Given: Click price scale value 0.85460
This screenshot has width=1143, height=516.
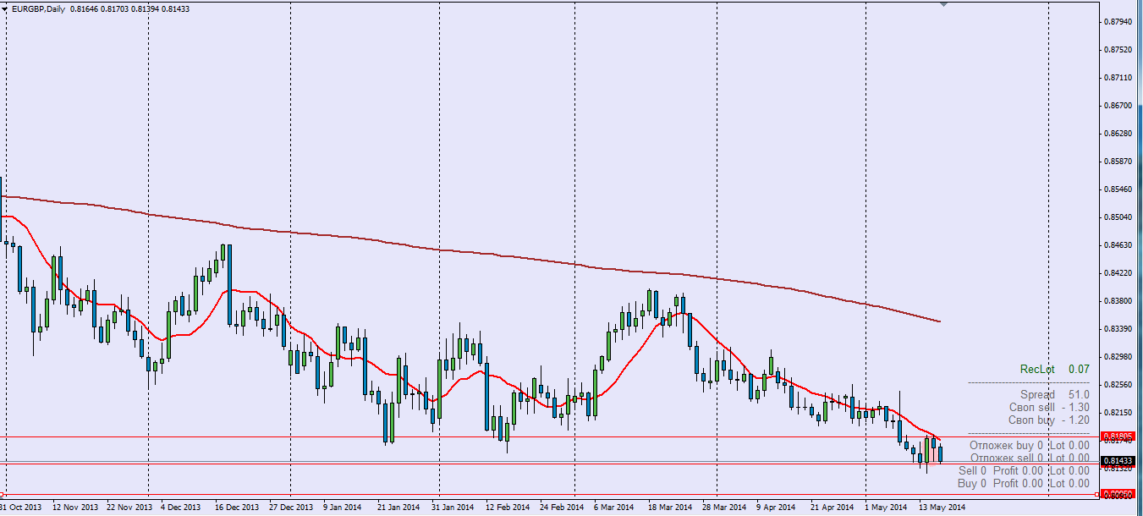Looking at the screenshot, I should pyautogui.click(x=1118, y=189).
